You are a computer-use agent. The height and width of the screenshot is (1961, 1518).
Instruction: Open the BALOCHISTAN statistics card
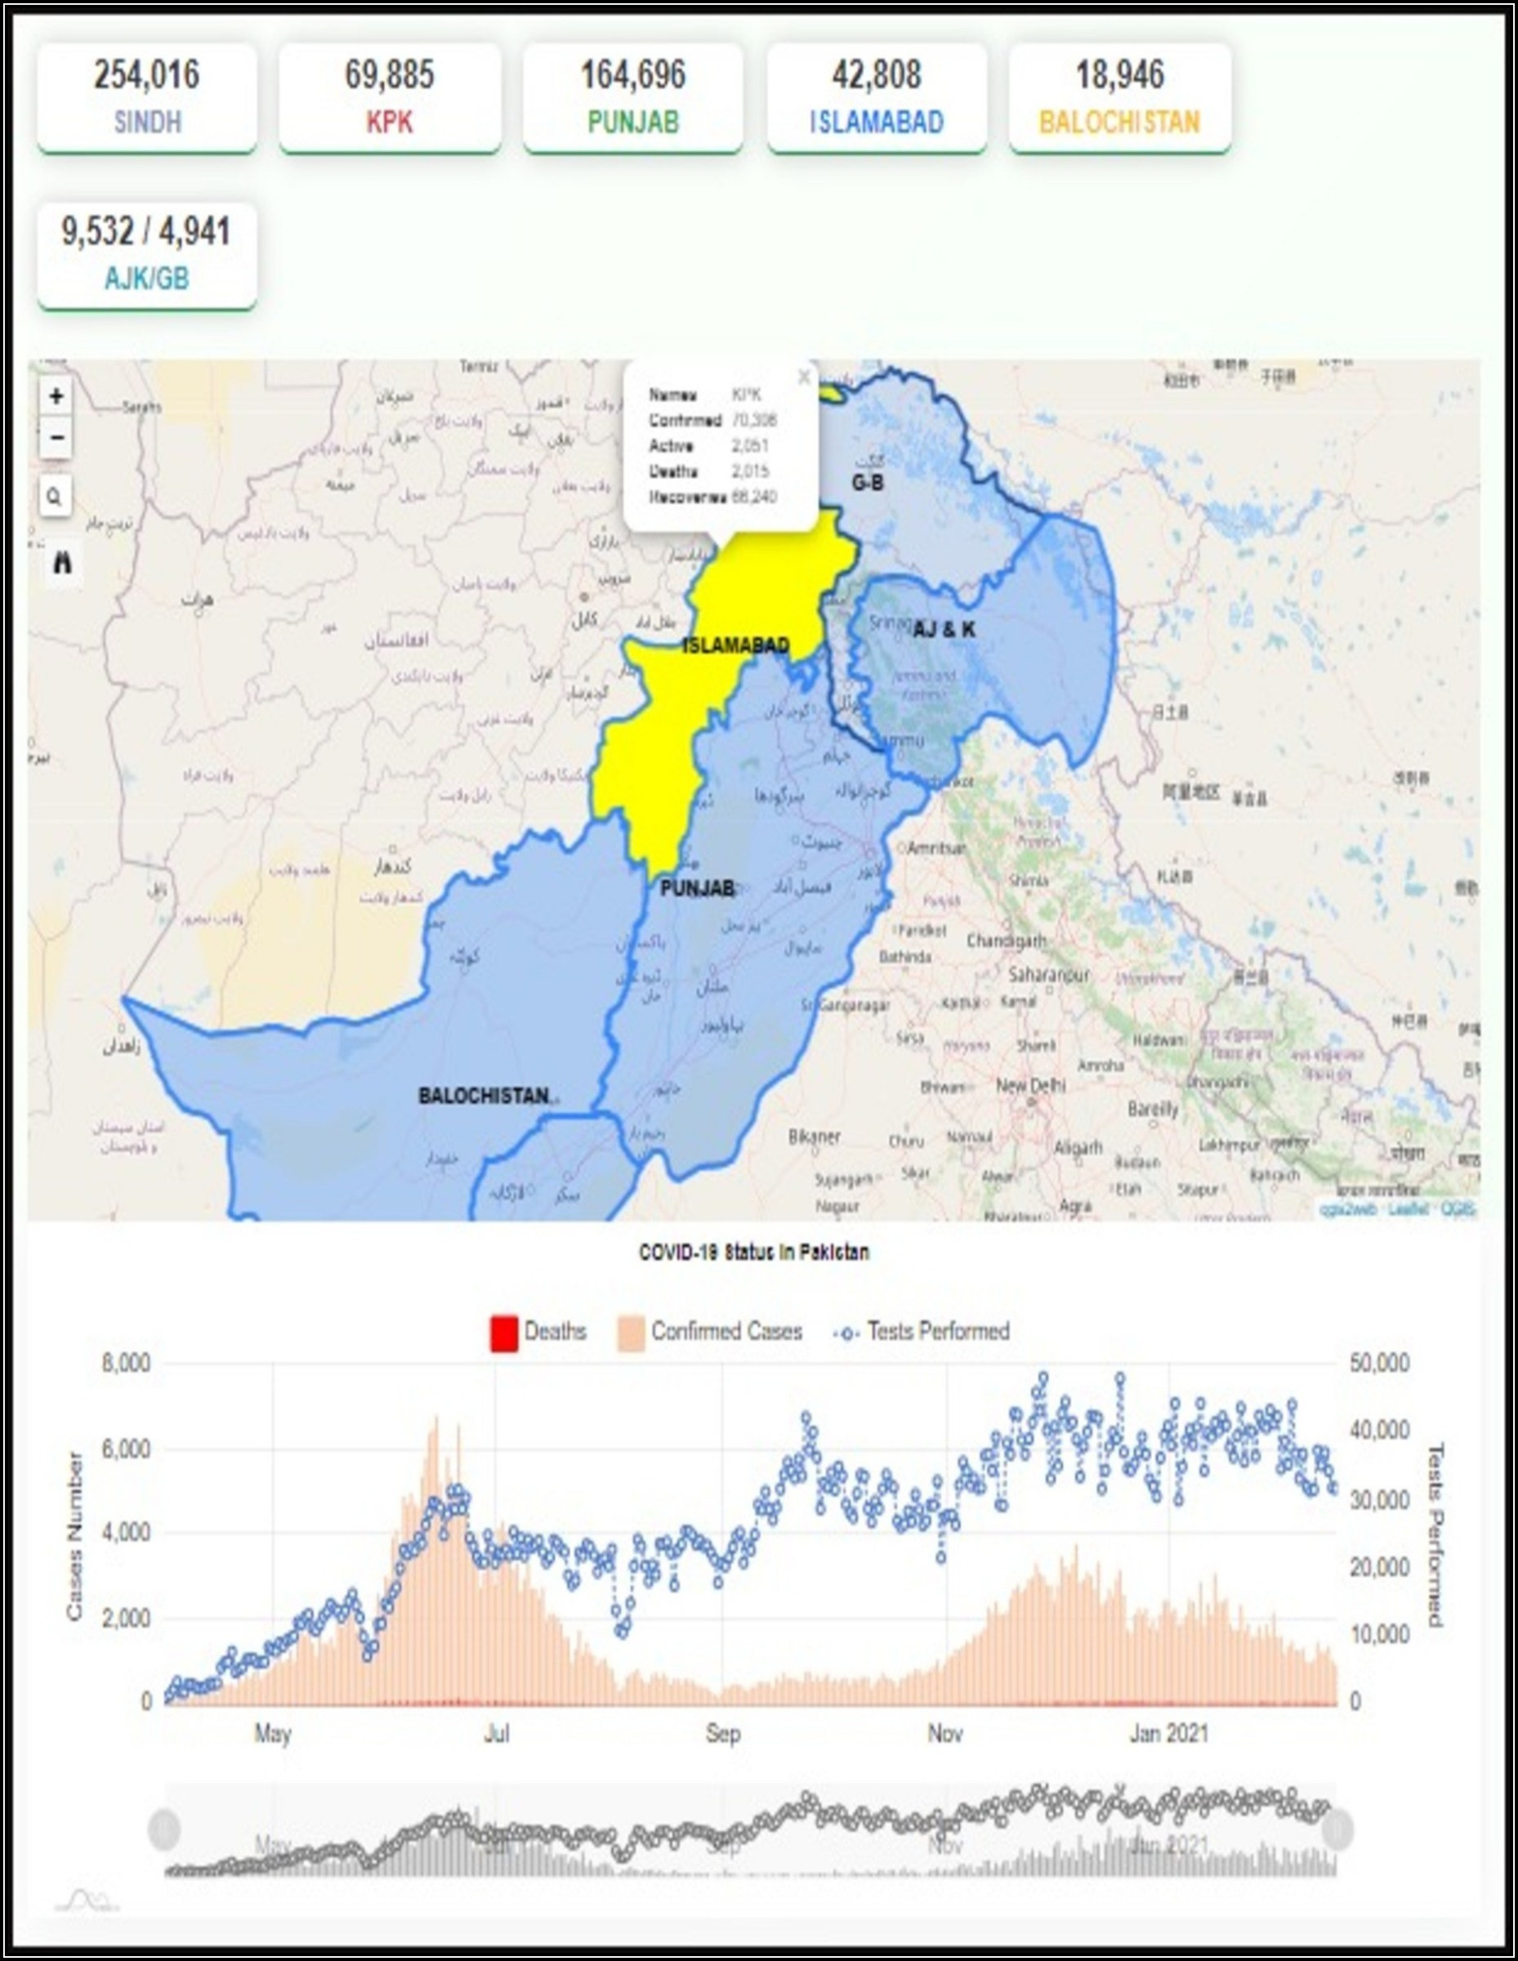[1119, 97]
